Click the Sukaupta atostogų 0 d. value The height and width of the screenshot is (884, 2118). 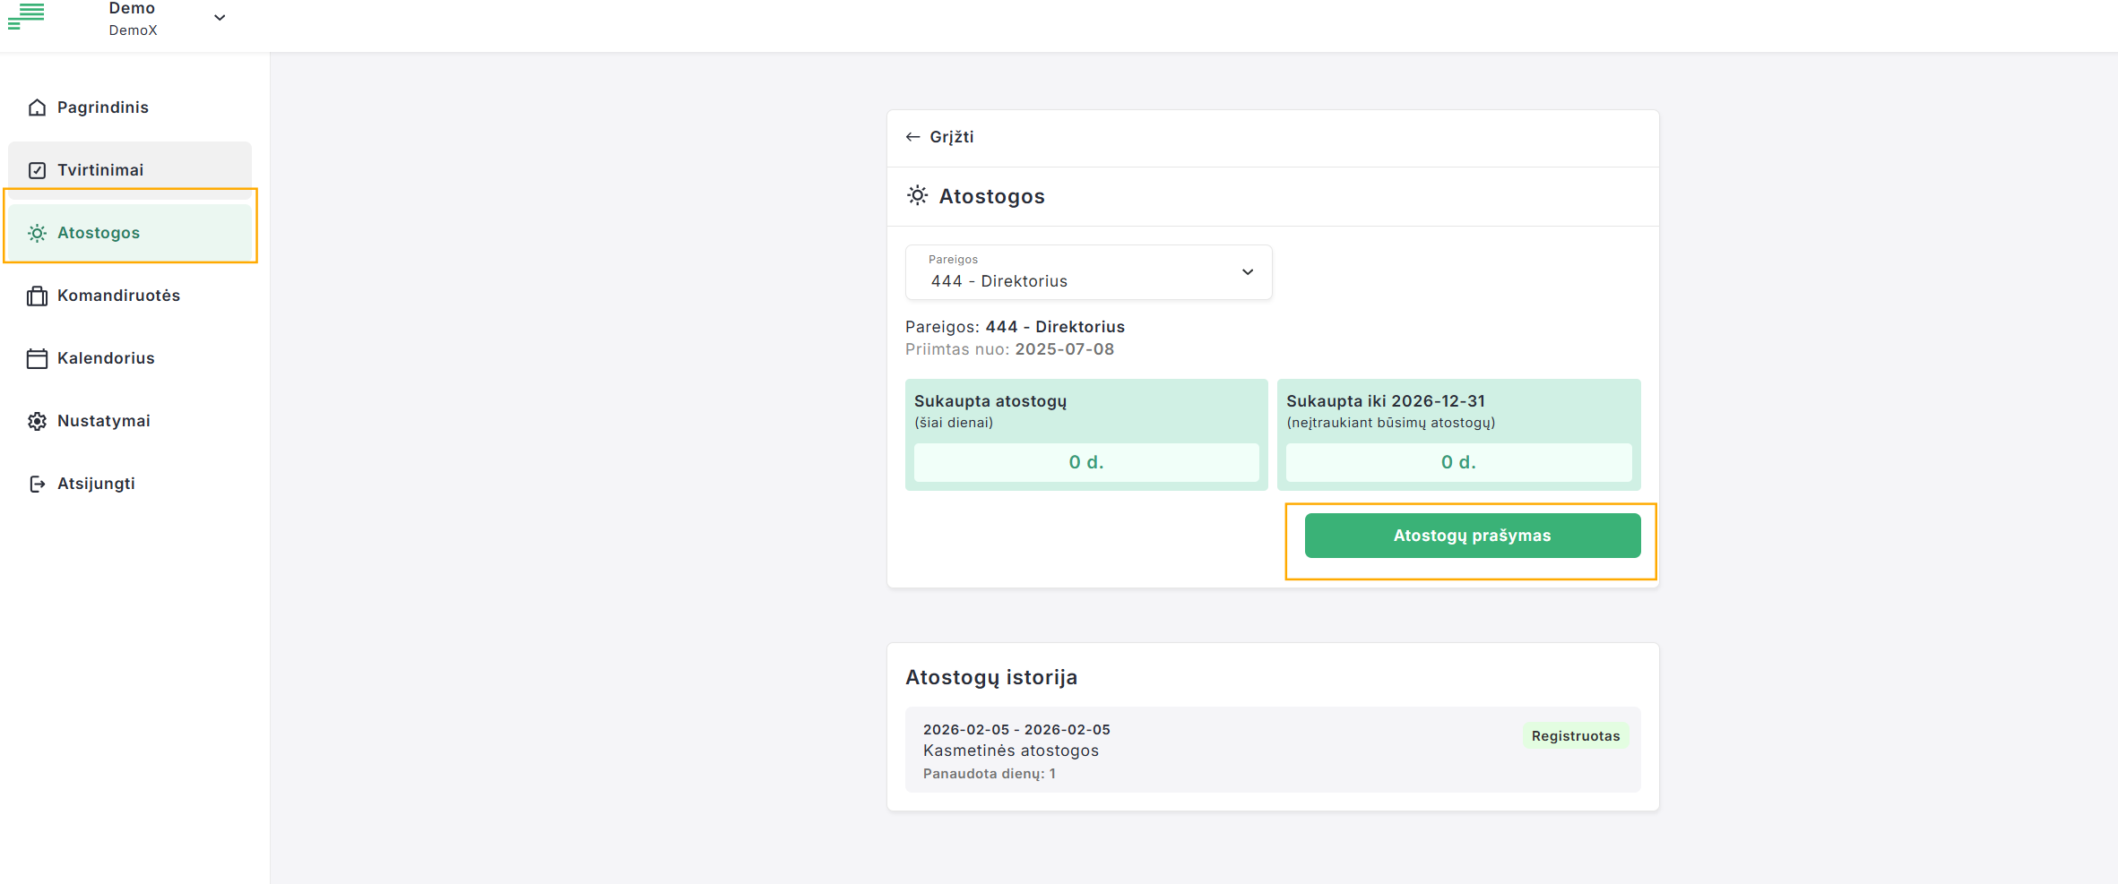(x=1086, y=462)
